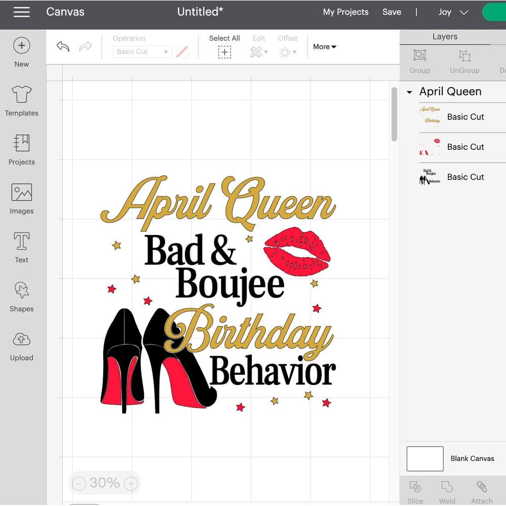Open the Operation dropdown showing Basic Cut

pos(142,52)
